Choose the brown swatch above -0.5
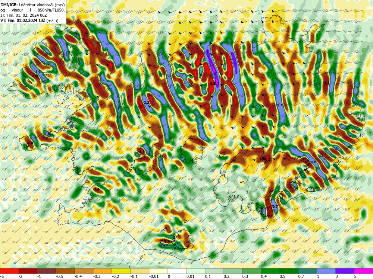The image size is (373, 279). 65,271
